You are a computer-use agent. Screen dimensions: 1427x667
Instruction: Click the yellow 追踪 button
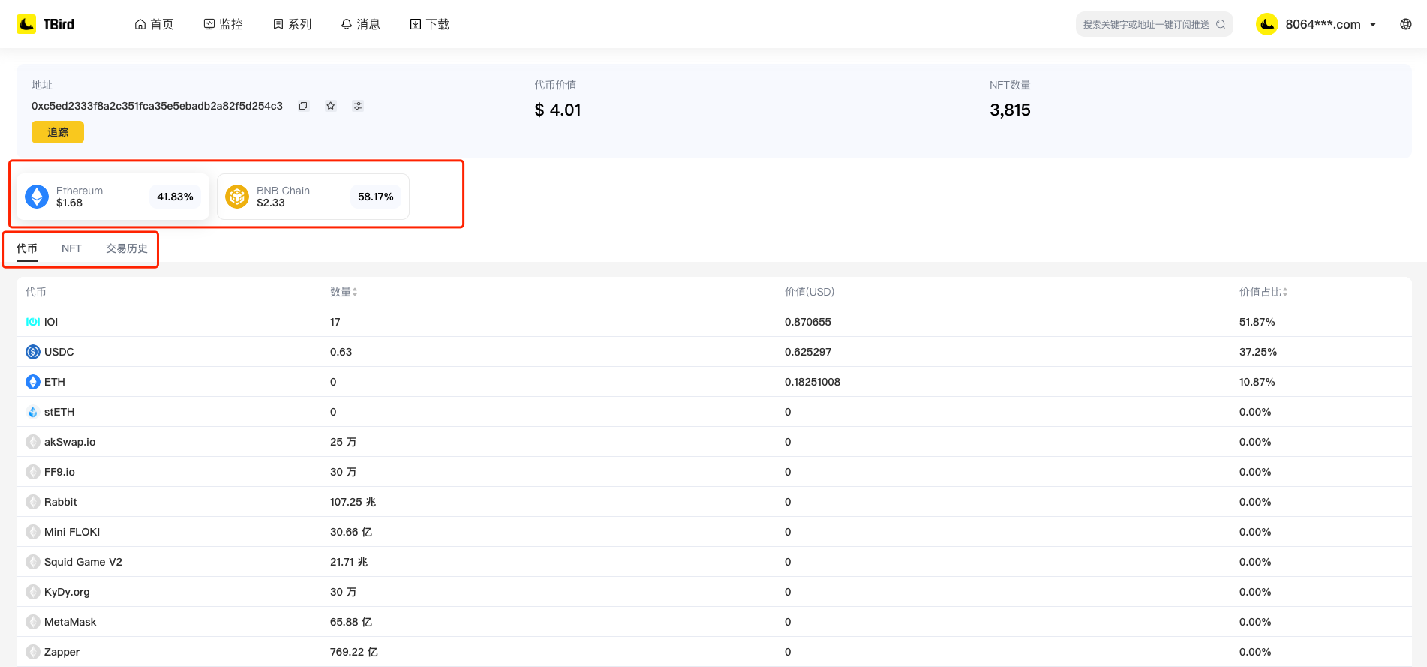pos(58,132)
